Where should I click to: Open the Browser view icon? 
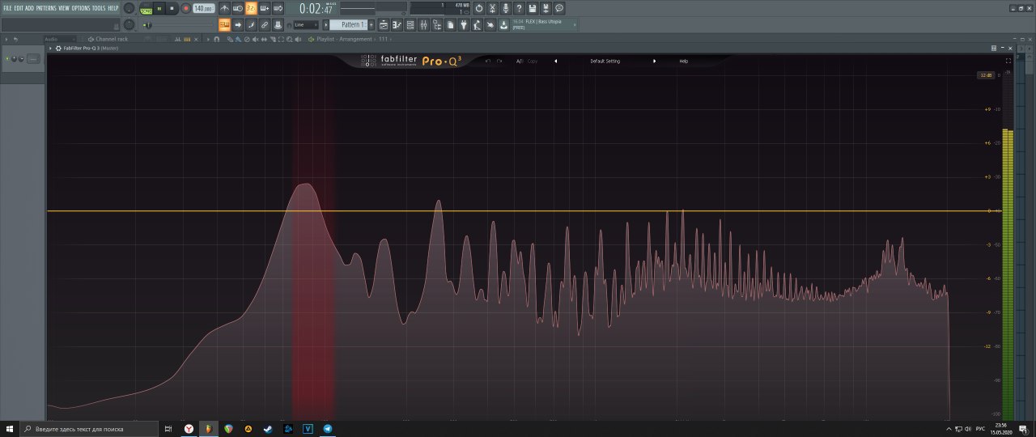coord(436,25)
